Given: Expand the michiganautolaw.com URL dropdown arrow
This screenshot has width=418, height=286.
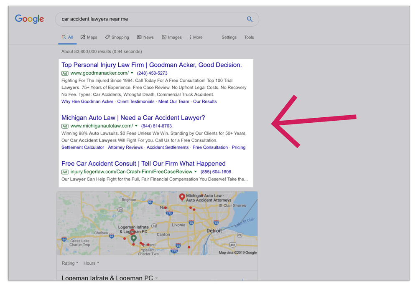Looking at the screenshot, I should coord(136,126).
